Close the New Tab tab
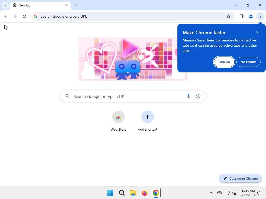This screenshot has width=266, height=199. click(x=66, y=5)
